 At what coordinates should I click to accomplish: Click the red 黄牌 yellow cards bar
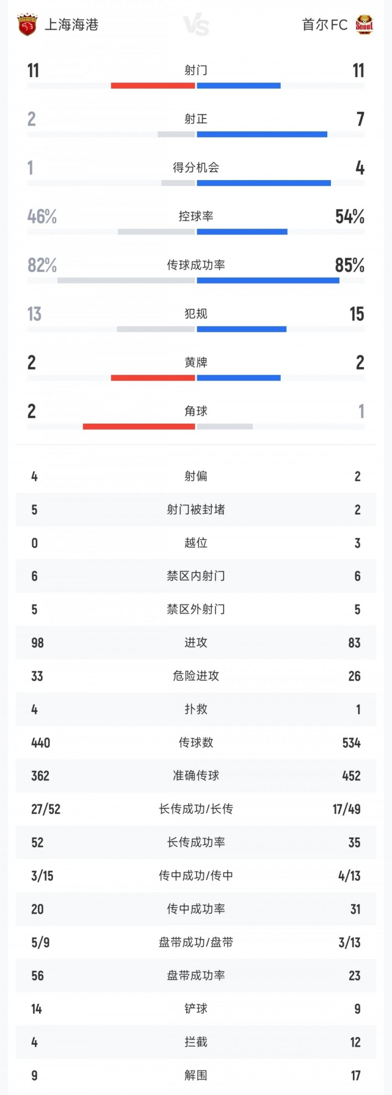coord(153,378)
